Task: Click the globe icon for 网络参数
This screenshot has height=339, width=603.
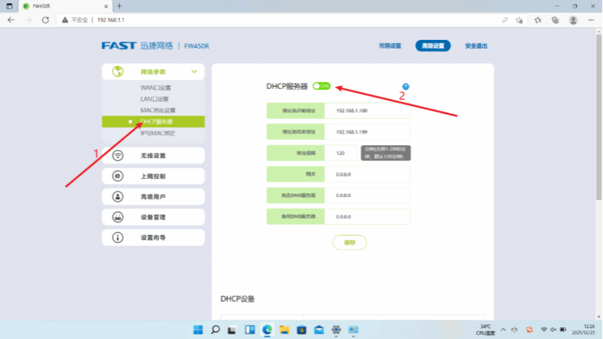Action: click(x=118, y=72)
